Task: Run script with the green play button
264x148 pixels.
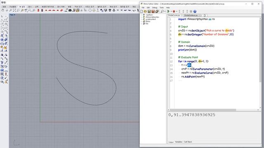Action: tap(168, 12)
